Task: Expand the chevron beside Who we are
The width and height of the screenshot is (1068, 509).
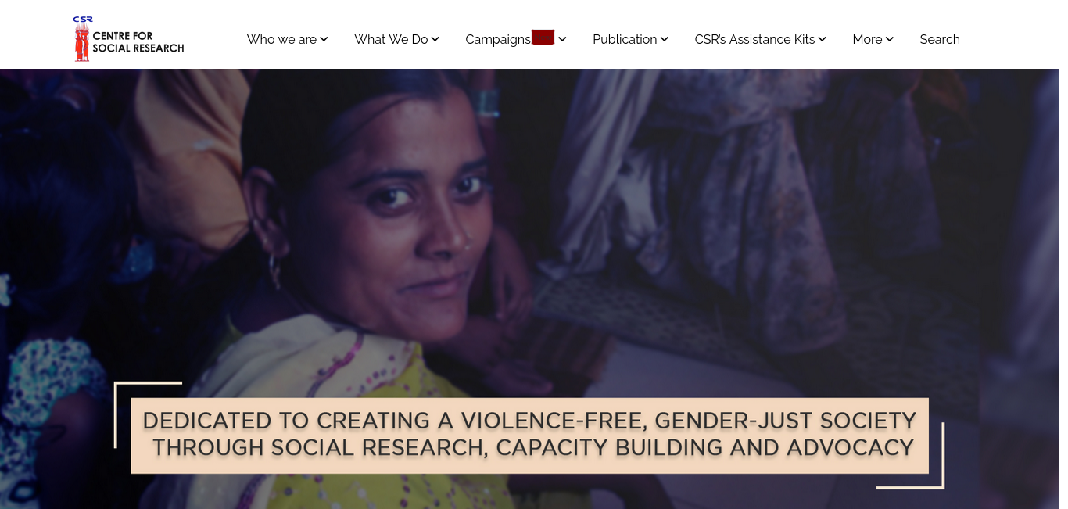Action: point(324,39)
